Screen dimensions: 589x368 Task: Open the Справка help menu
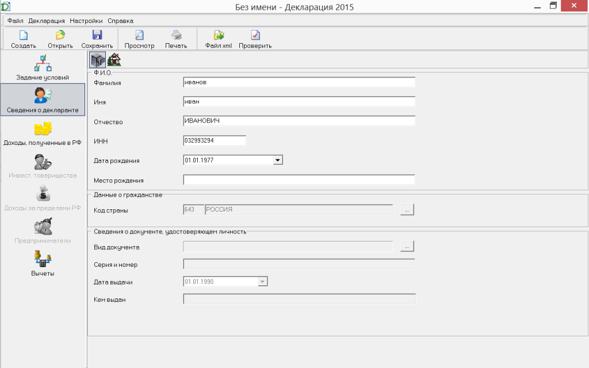[120, 20]
